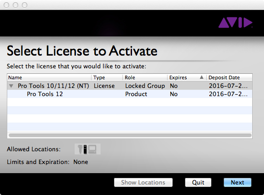Sort licenses by the Deposit Date column

tap(229, 77)
